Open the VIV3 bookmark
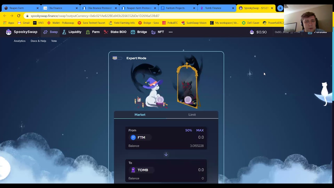 click(x=38, y=23)
